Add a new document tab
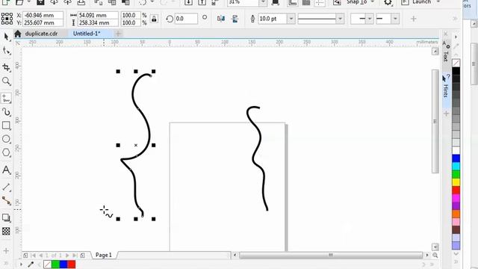The image size is (478, 269). pos(118,34)
